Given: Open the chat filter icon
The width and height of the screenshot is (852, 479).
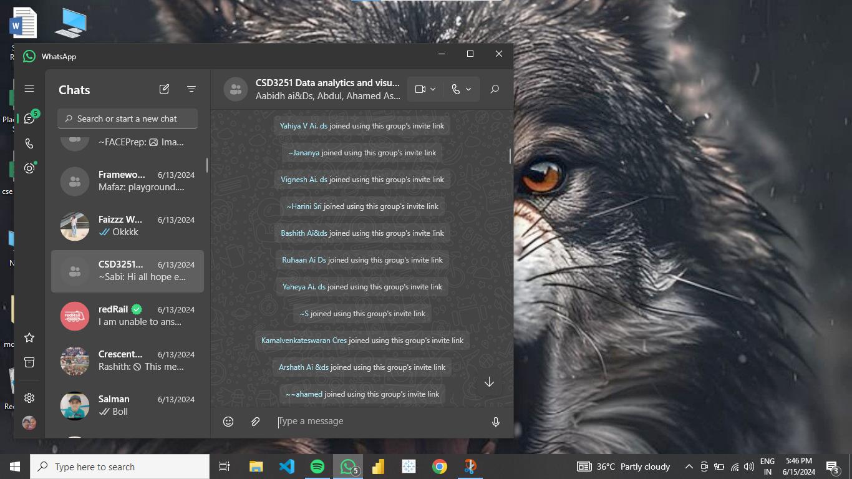Looking at the screenshot, I should tap(191, 89).
